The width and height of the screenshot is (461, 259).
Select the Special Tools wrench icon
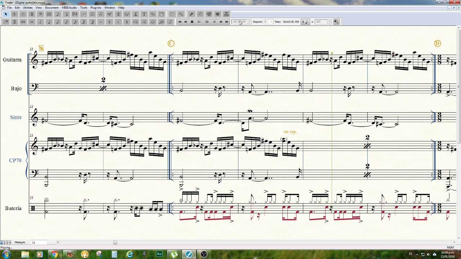(192, 14)
